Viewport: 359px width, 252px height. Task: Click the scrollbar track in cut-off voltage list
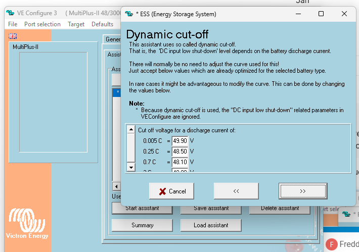pyautogui.click(x=131, y=148)
